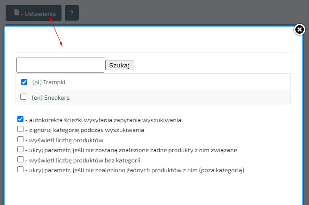The image size is (309, 205).
Task: Open the question mark help button
Action: 72,13
